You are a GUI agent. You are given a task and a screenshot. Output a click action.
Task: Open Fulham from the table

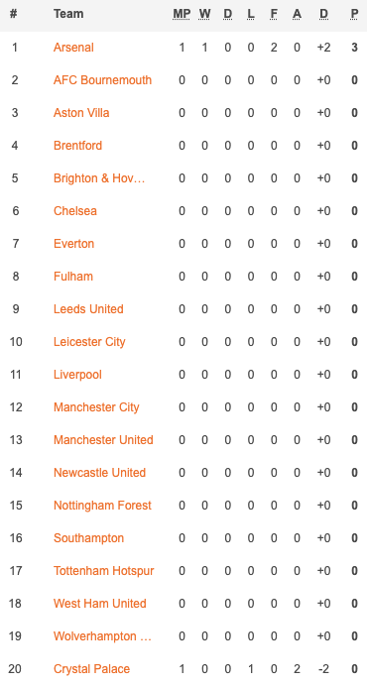coord(72,277)
